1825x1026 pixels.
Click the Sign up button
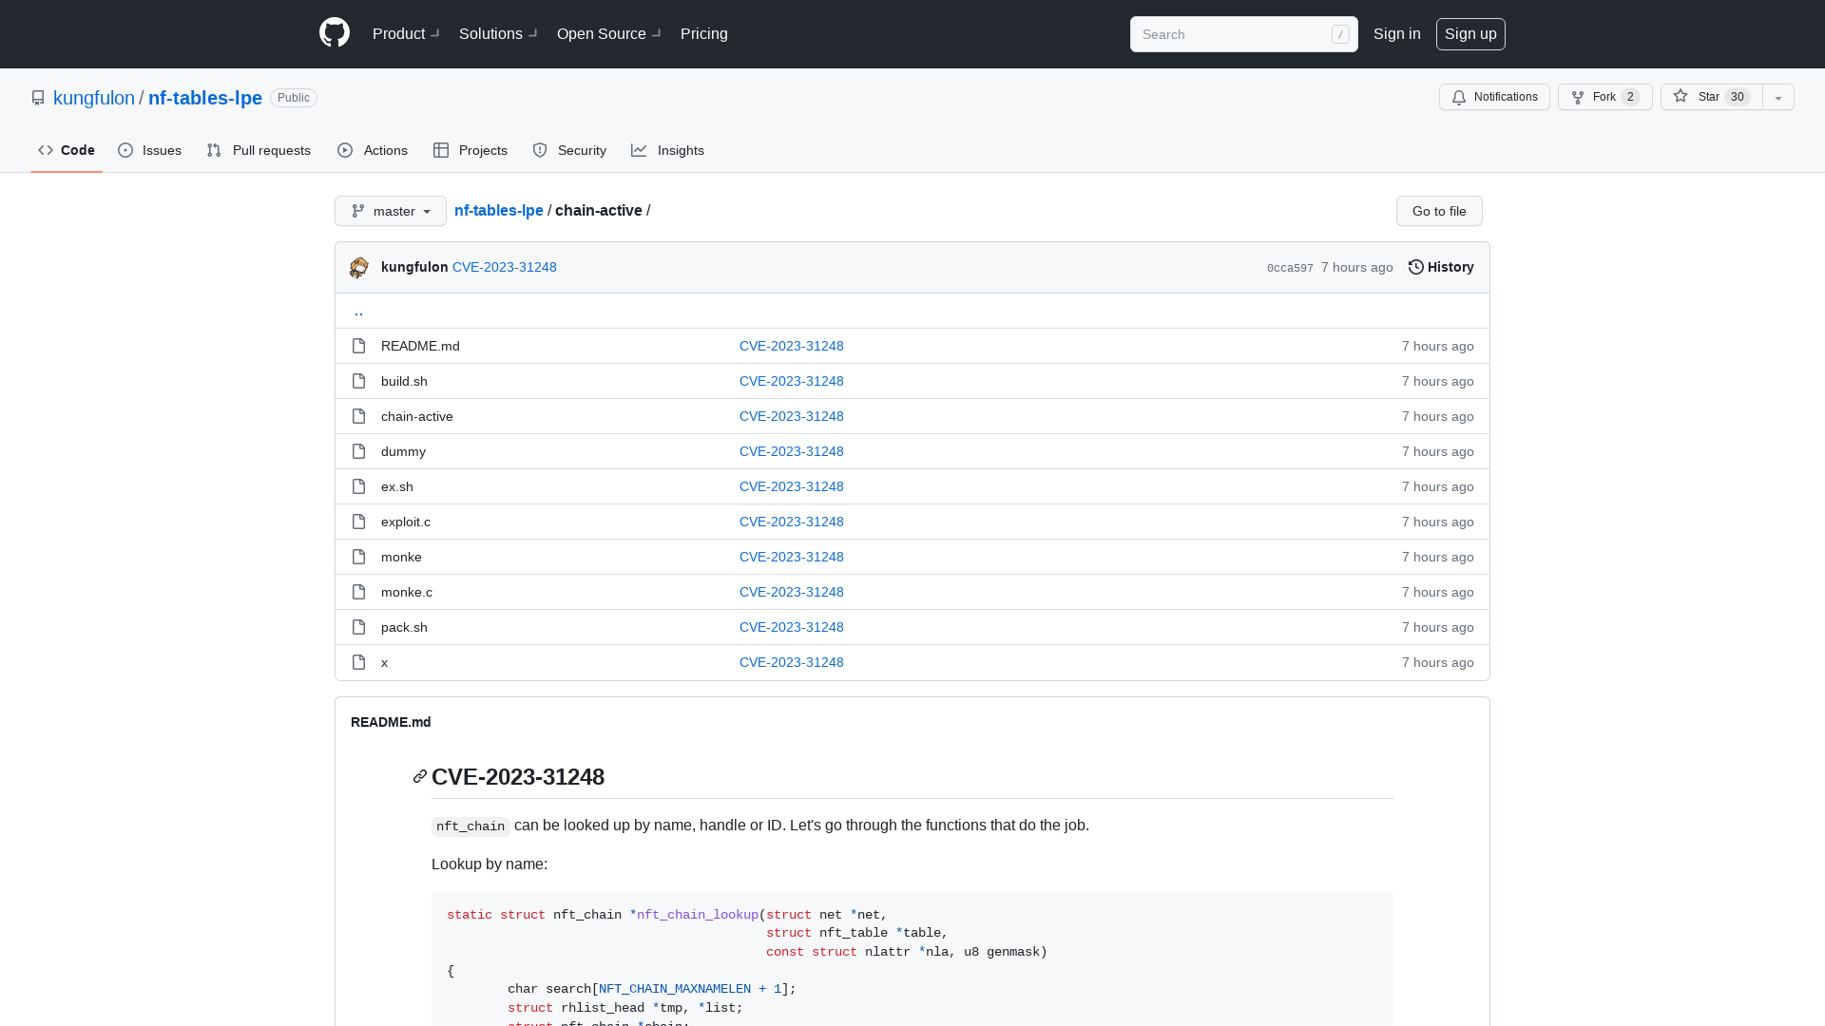point(1470,34)
